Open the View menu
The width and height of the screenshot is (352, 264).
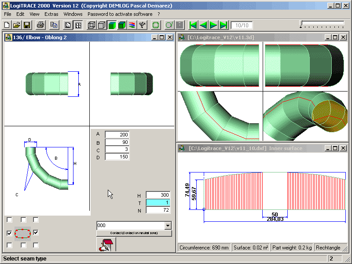point(34,14)
